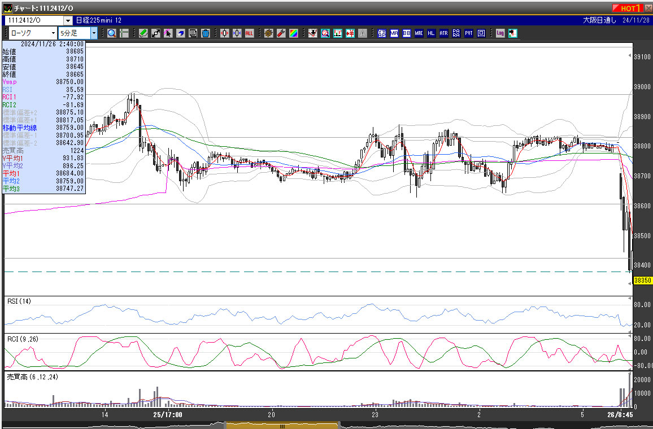Click the 大阪日通し session label
653x429 pixels.
pos(599,20)
